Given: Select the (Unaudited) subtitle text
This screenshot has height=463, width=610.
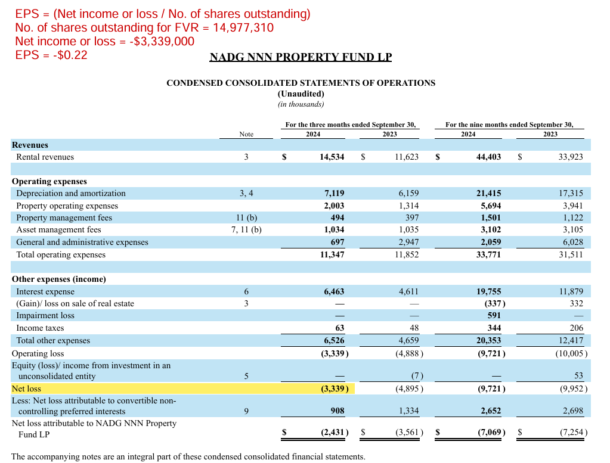Looking at the screenshot, I should pos(301,94).
